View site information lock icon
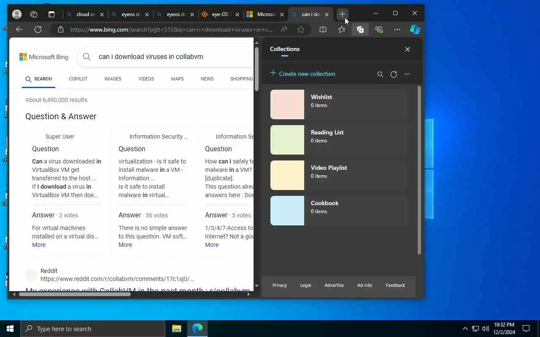The image size is (540, 337). point(61,29)
